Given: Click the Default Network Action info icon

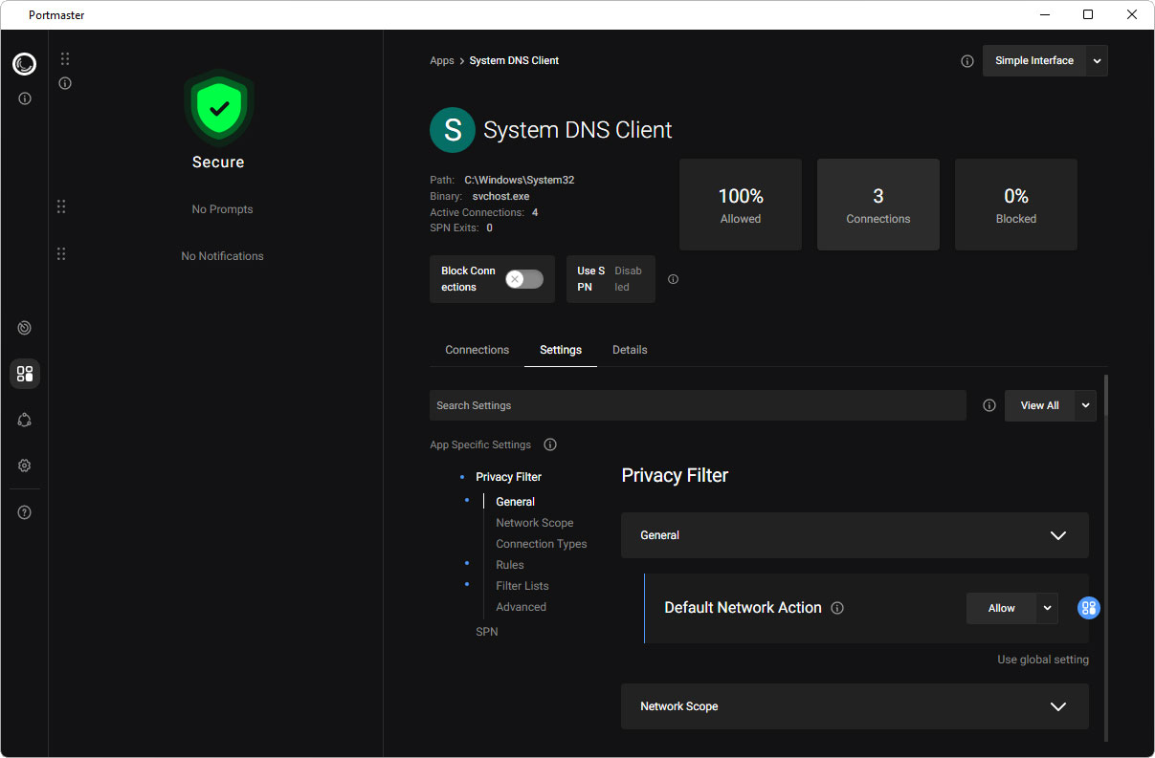Looking at the screenshot, I should (x=837, y=608).
